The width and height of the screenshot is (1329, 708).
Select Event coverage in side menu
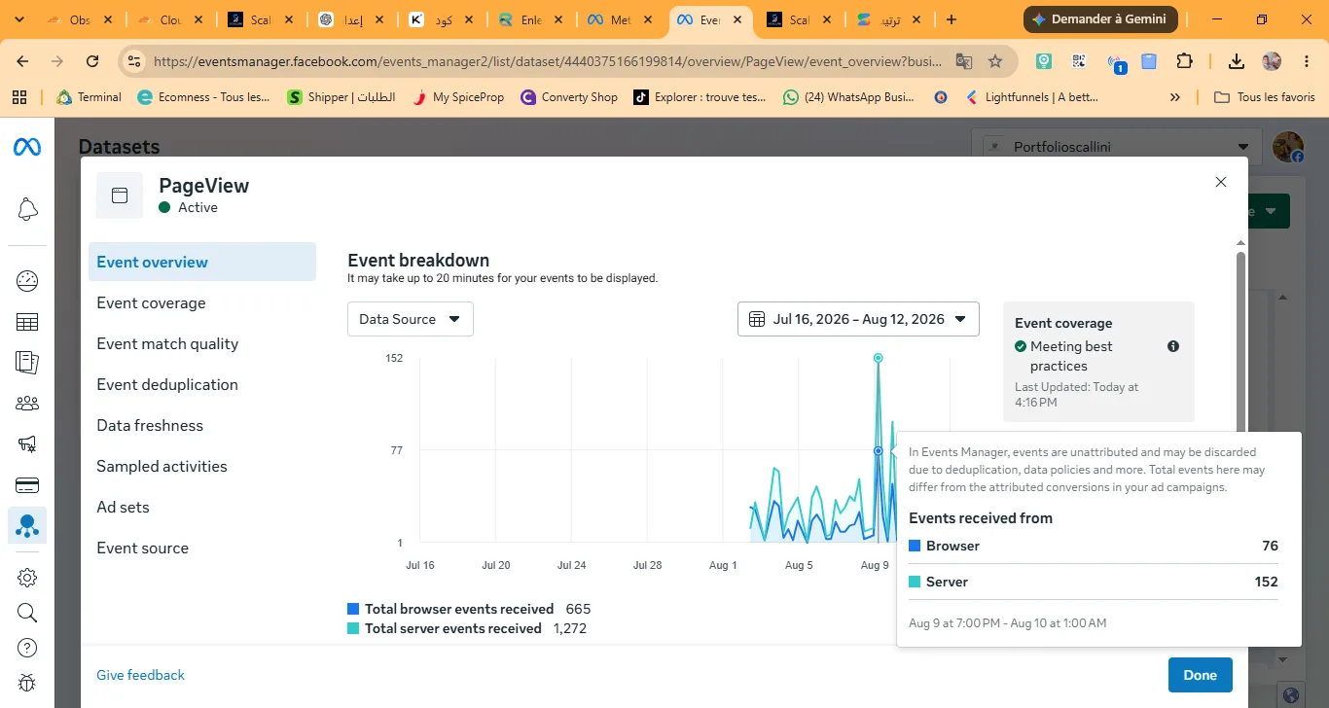click(202, 302)
